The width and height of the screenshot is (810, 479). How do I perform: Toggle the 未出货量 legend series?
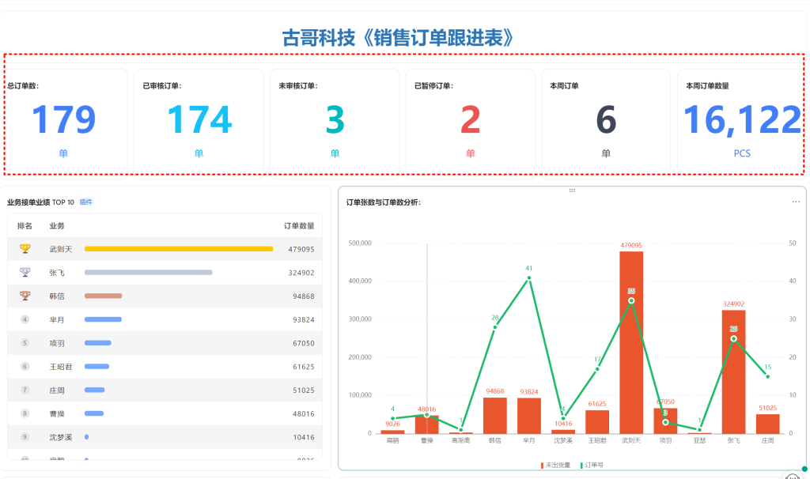click(x=556, y=465)
